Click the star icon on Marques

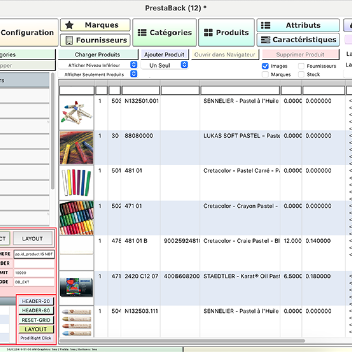pos(69,25)
